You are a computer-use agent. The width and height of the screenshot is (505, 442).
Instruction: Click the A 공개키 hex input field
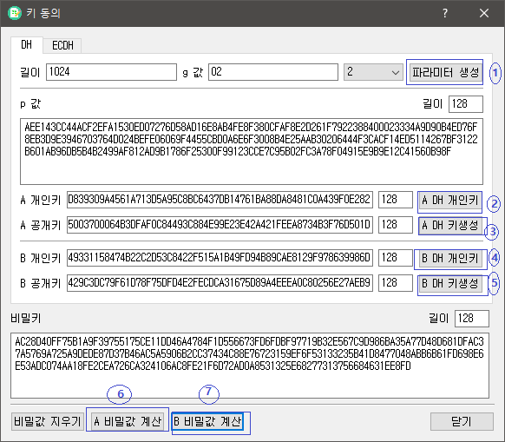click(220, 225)
